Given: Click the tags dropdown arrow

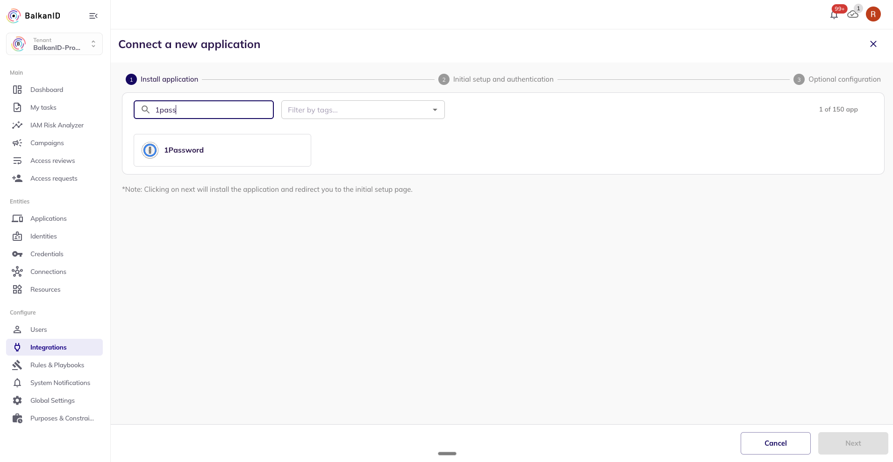Looking at the screenshot, I should (435, 110).
